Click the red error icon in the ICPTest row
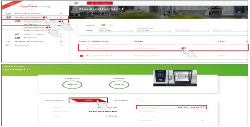 point(81,56)
